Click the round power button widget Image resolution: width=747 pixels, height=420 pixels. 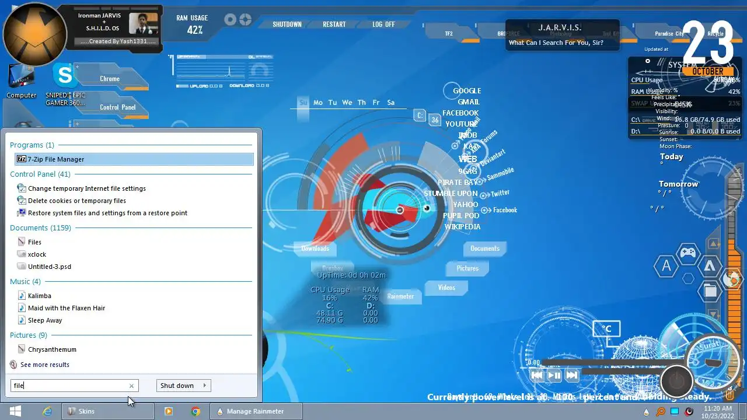(676, 381)
